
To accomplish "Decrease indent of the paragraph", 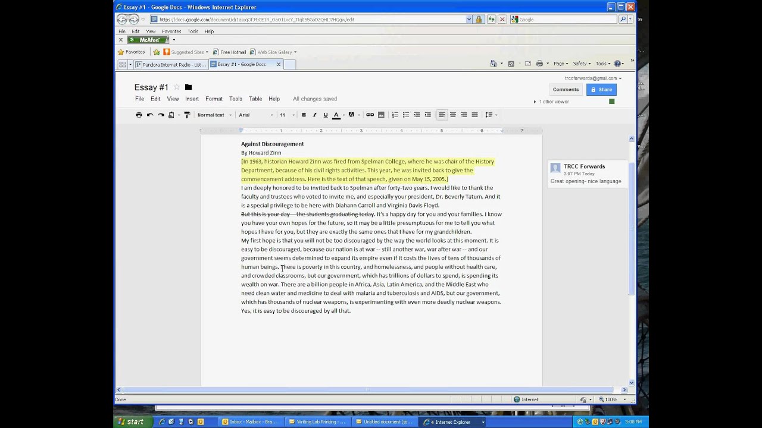I will tap(417, 115).
